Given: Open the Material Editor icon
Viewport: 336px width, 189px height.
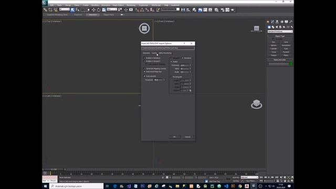Looking at the screenshot, I should pos(216,10).
